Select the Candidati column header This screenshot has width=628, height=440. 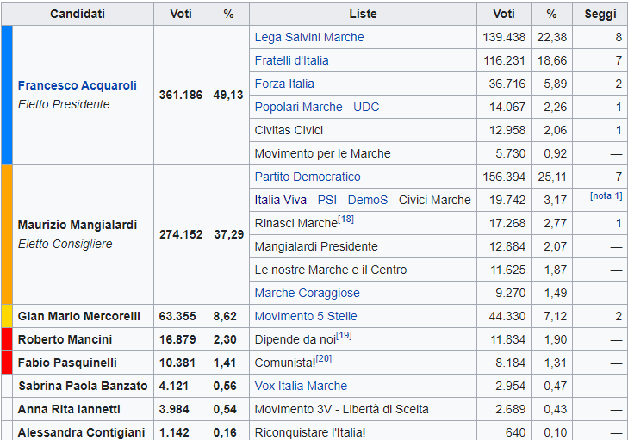pos(78,15)
